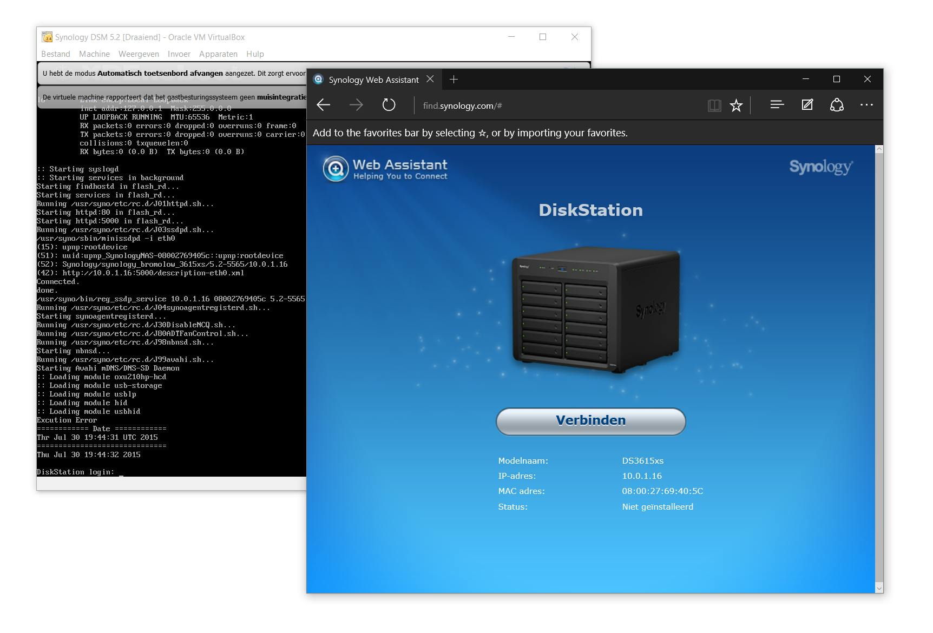Click the MAC address 08:00:27:69:40:5C
Screen dimensions: 933x633
point(662,491)
